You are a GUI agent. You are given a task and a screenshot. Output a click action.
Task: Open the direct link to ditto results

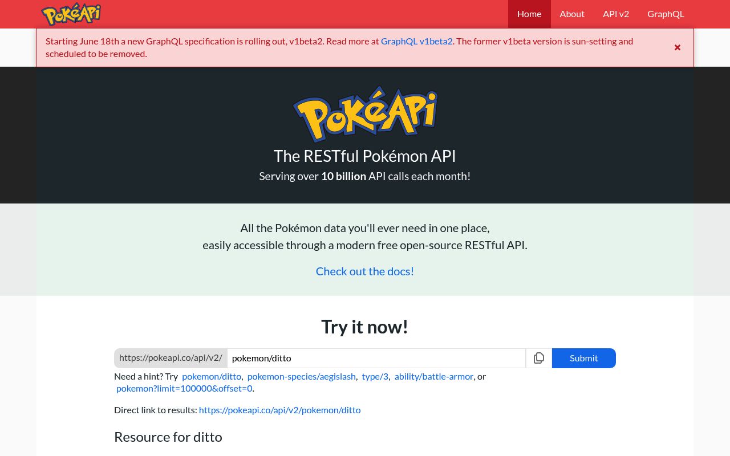pyautogui.click(x=279, y=410)
